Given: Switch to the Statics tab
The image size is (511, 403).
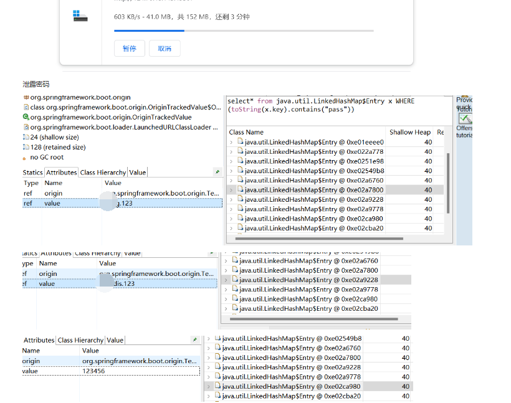Looking at the screenshot, I should (x=32, y=172).
